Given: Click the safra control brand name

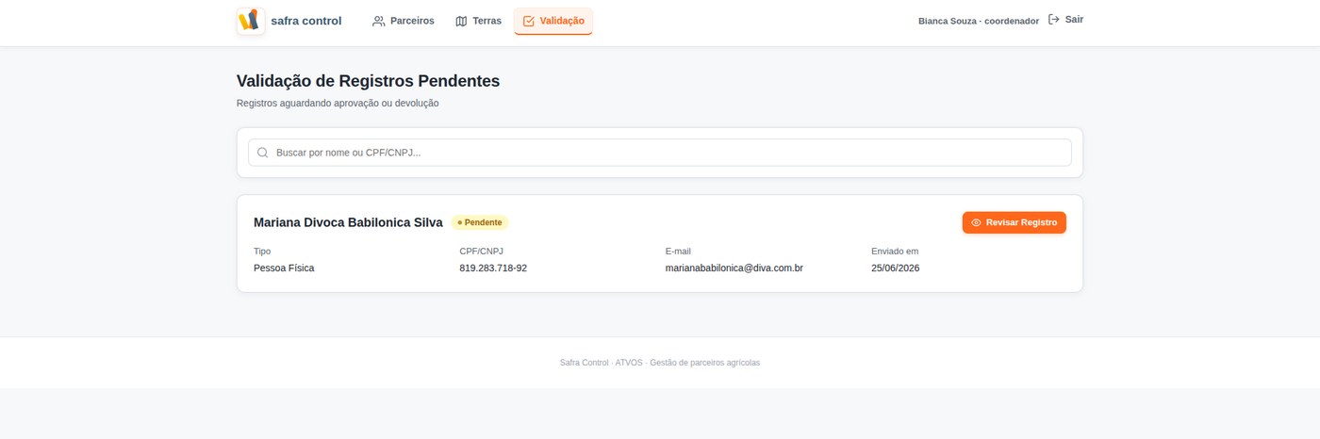Looking at the screenshot, I should 305,21.
